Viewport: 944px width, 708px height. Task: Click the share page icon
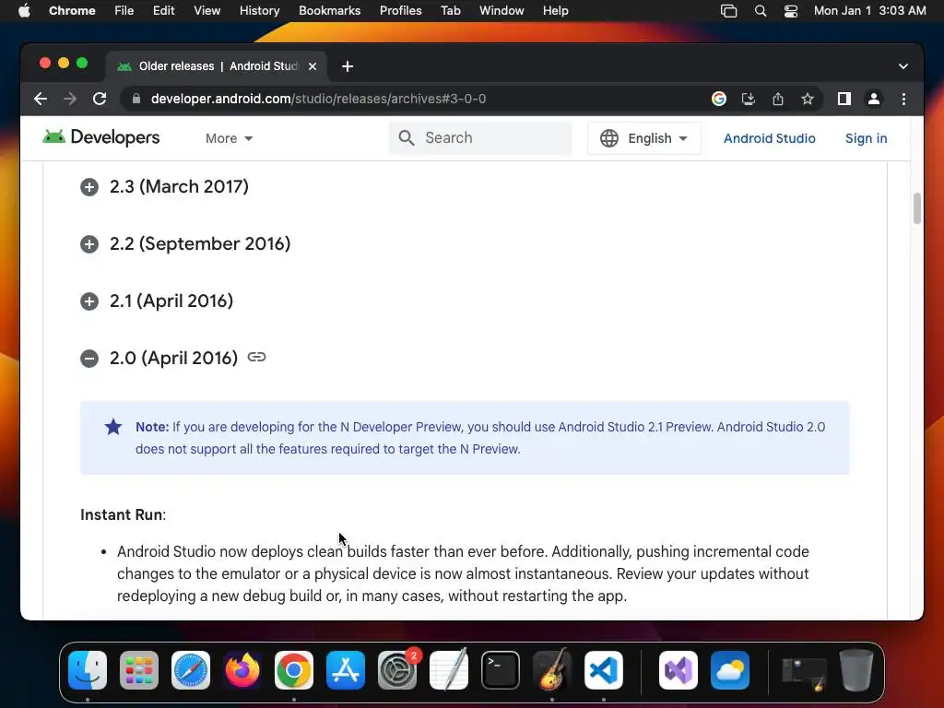[778, 99]
